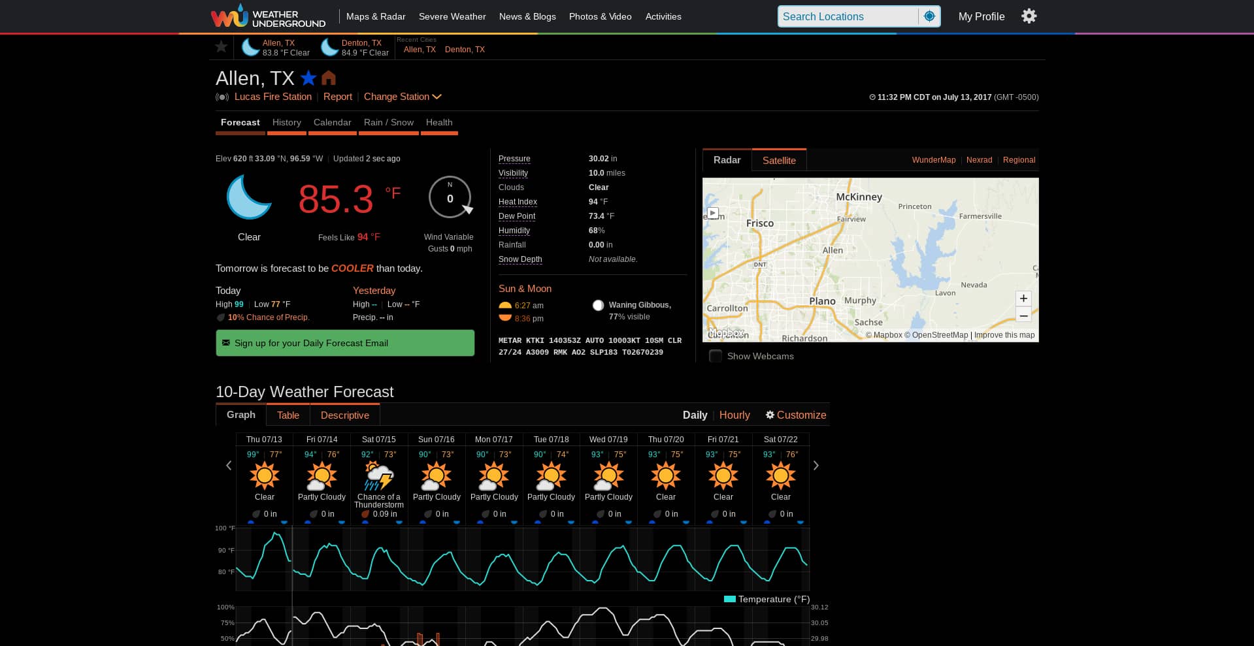This screenshot has width=1254, height=646.
Task: Zoom out on the radar map
Action: coord(1023,315)
